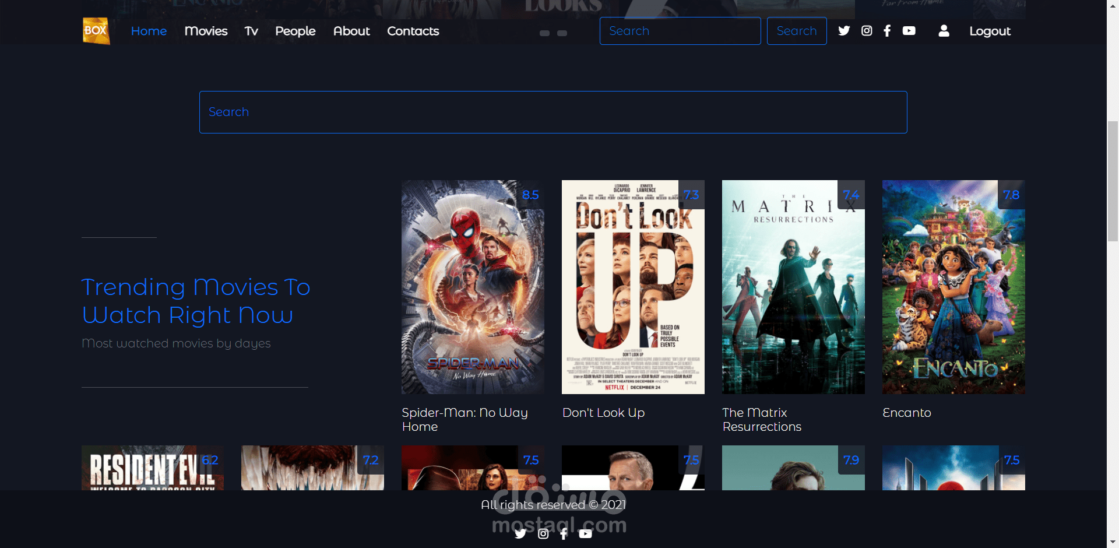Image resolution: width=1119 pixels, height=548 pixels.
Task: Click the All rights reserved © 2021 text
Action: click(x=553, y=505)
